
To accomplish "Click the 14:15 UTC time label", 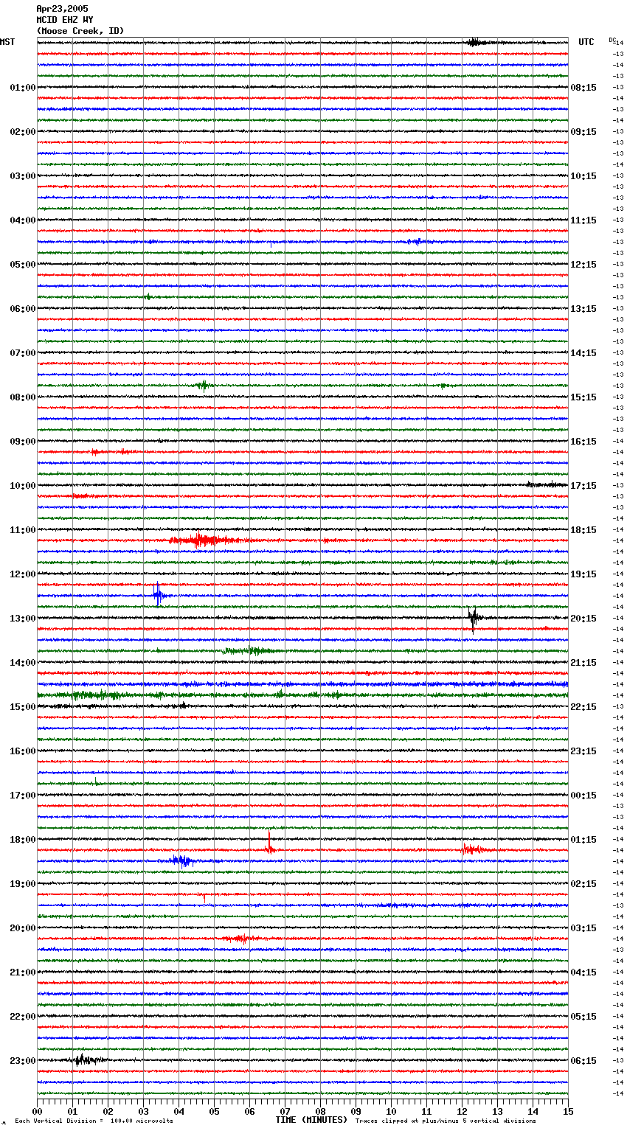I will [x=583, y=353].
